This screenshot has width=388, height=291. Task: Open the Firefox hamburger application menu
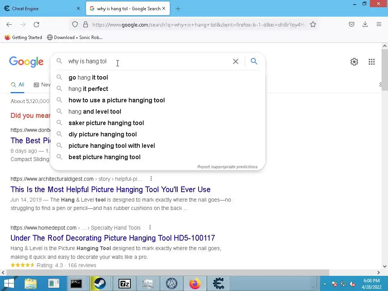coord(379,24)
